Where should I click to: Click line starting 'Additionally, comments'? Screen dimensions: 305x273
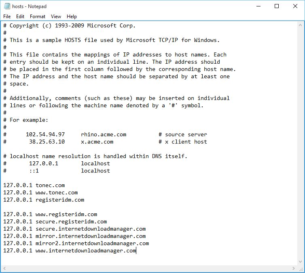pos(116,98)
